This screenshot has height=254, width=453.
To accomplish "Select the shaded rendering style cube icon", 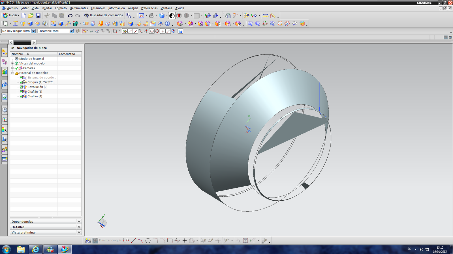I will tap(162, 16).
